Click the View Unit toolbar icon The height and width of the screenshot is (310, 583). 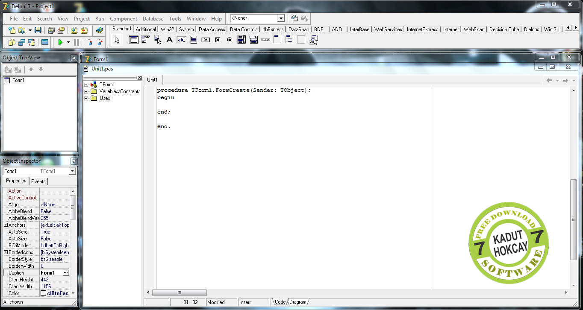(x=12, y=42)
